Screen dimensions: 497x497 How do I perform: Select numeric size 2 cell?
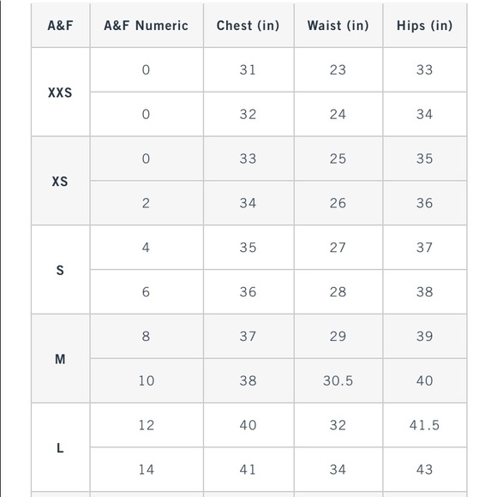[x=147, y=203]
